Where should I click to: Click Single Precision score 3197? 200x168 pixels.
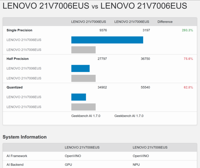point(146,30)
